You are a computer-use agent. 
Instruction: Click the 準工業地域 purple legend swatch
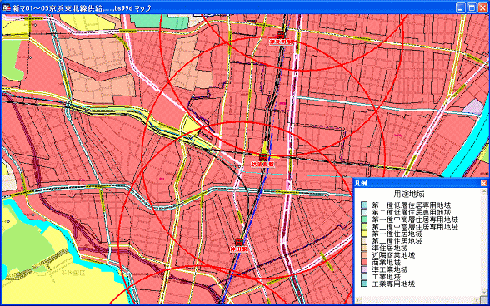coord(364,269)
